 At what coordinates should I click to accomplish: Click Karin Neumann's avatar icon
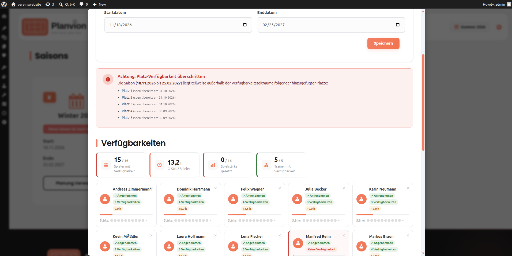362,199
